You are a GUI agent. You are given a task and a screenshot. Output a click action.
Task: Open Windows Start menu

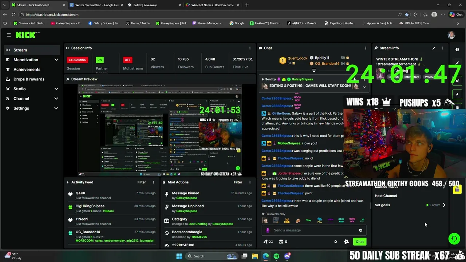pos(179,256)
